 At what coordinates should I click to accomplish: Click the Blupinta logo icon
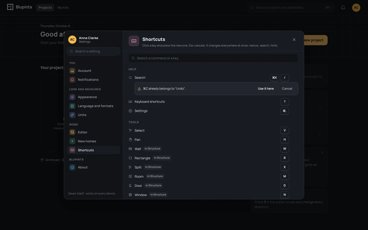(10, 7)
